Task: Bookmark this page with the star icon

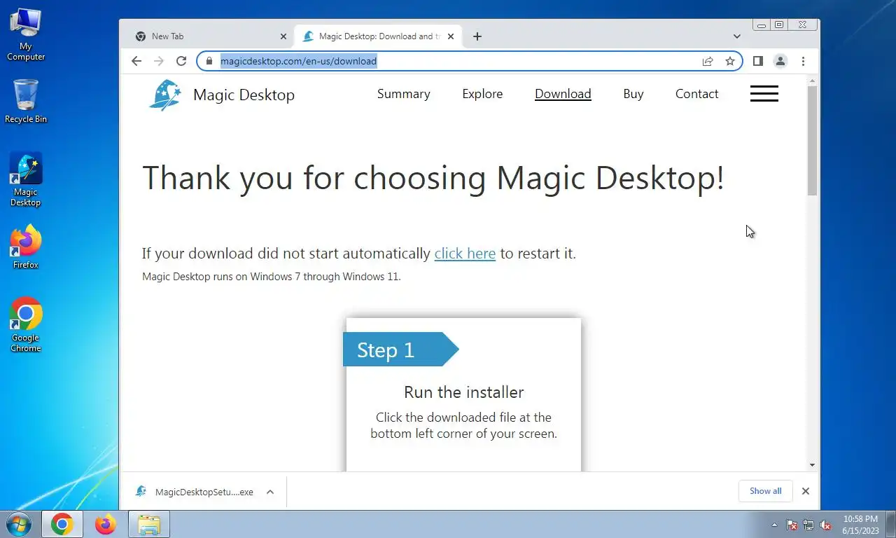Action: pos(730,61)
